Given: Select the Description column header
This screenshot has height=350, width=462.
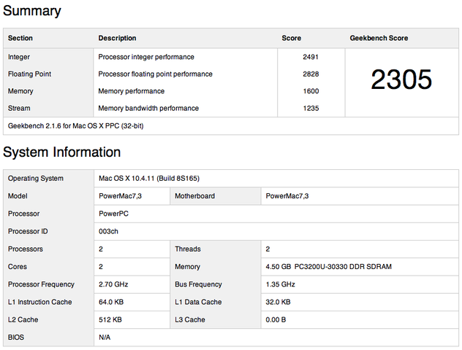Looking at the screenshot, I should 117,38.
